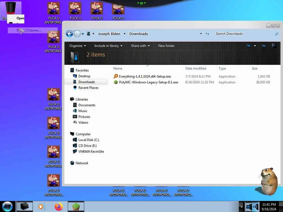The width and height of the screenshot is (283, 212).
Task: Click the Explorer taskbar button
Action: click(24, 206)
